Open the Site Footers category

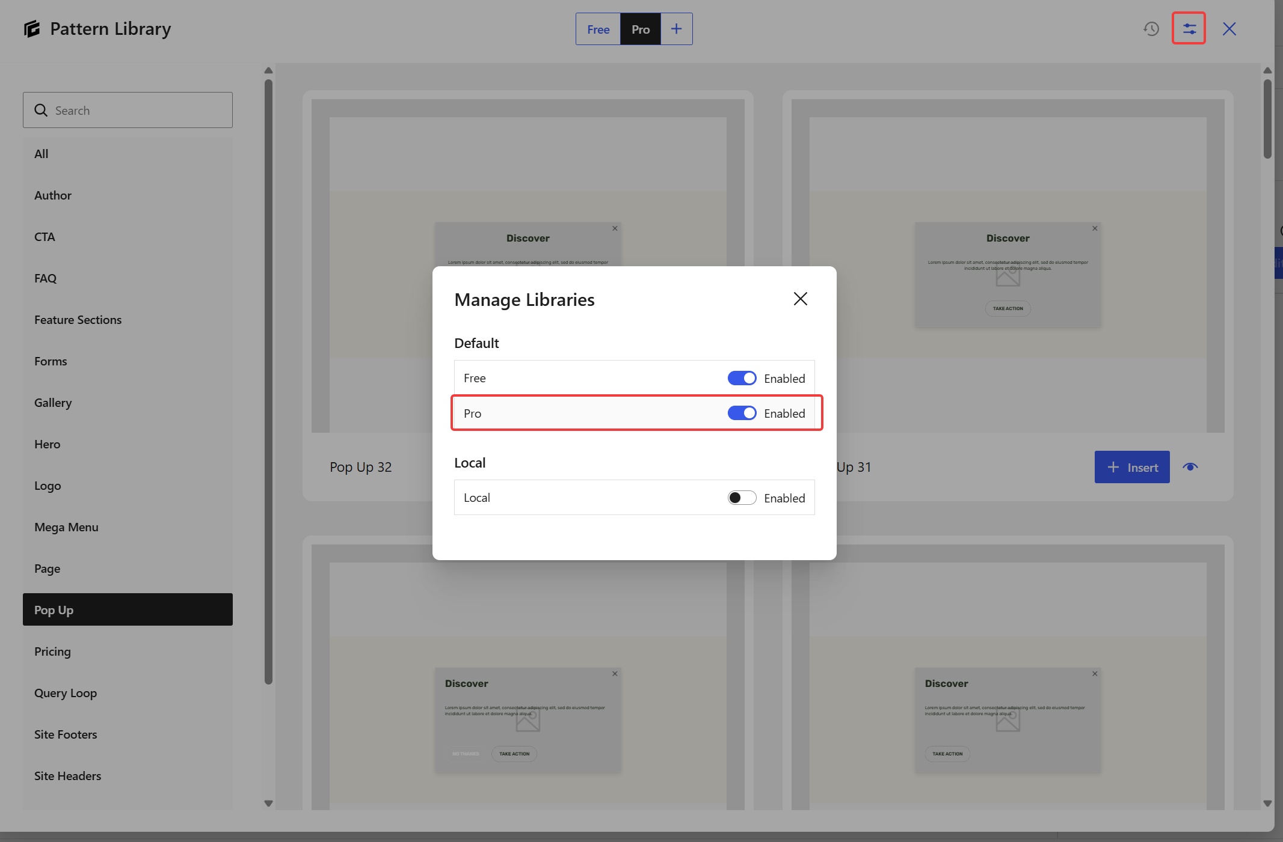tap(128, 734)
